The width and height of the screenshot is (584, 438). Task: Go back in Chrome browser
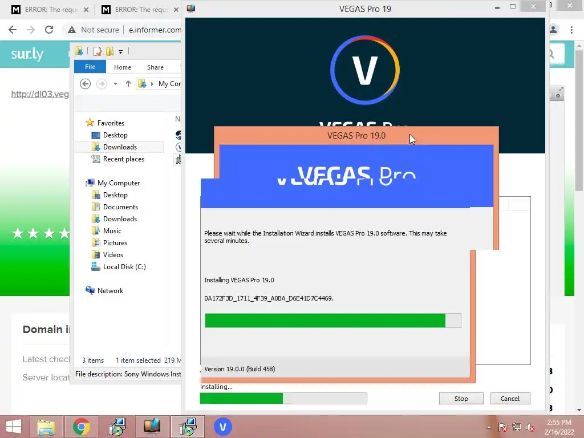point(13,30)
